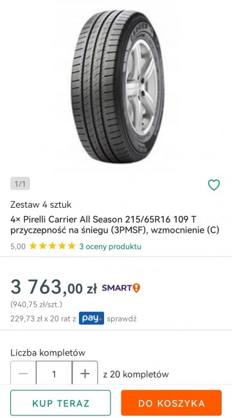
Task: Tap the 229,73 zł x 20 rat installment text
Action: [43, 318]
